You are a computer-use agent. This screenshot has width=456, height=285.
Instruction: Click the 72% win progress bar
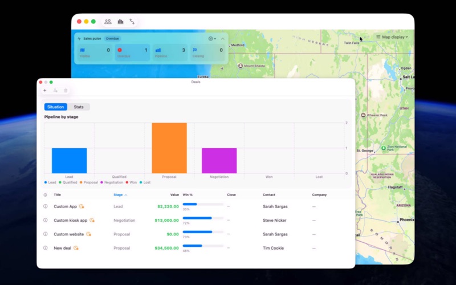point(203,218)
